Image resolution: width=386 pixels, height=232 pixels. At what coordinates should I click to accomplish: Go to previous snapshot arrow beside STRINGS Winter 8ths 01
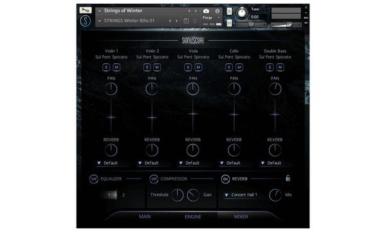(170, 21)
